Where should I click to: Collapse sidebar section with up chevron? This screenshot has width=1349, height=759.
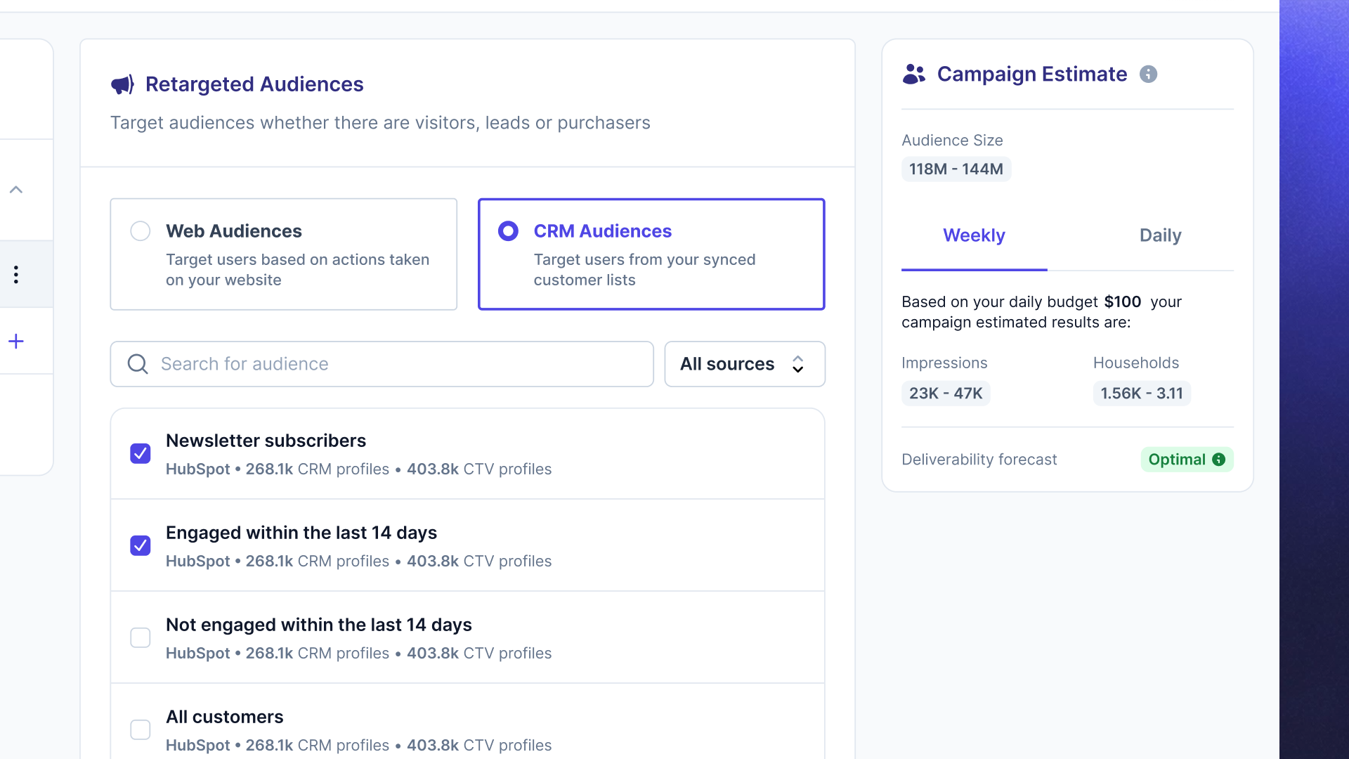click(x=15, y=190)
